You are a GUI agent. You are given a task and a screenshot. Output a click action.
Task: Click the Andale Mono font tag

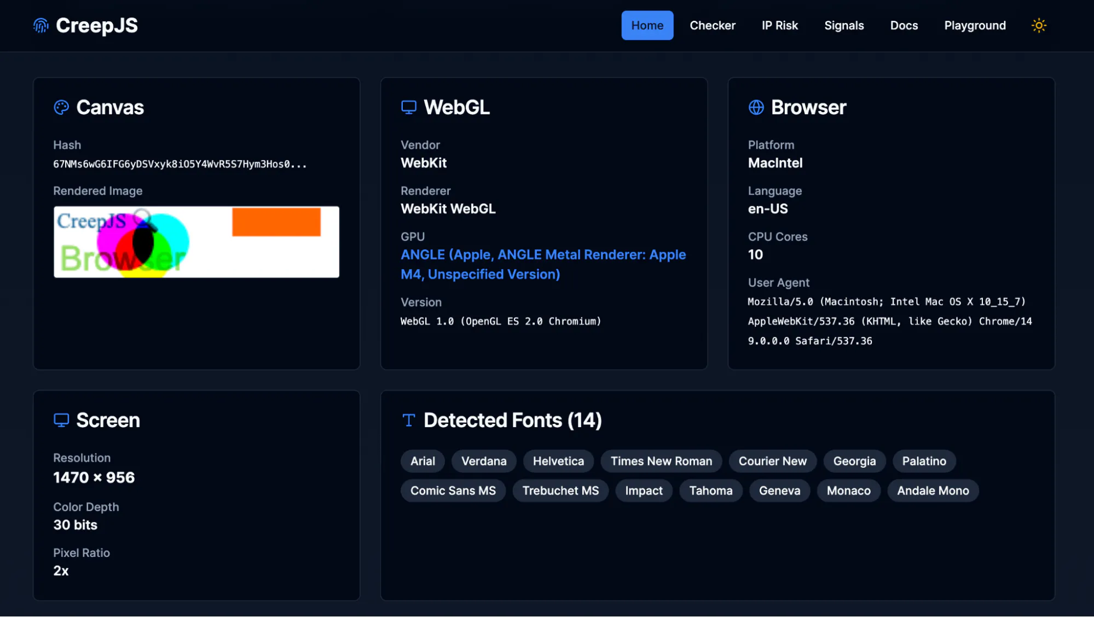(933, 491)
